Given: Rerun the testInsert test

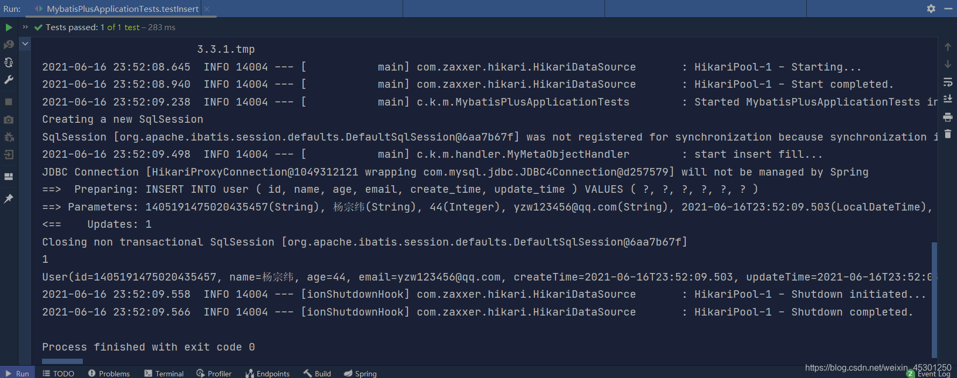Looking at the screenshot, I should [9, 27].
